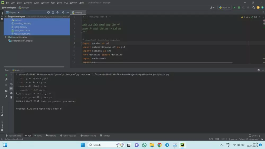This screenshot has height=149, width=265.
Task: Open Terminal tool window
Action: pos(105,136)
